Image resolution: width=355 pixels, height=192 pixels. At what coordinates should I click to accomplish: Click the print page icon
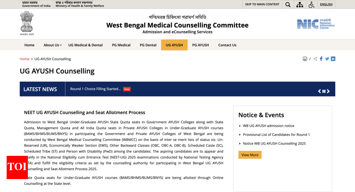point(305,59)
